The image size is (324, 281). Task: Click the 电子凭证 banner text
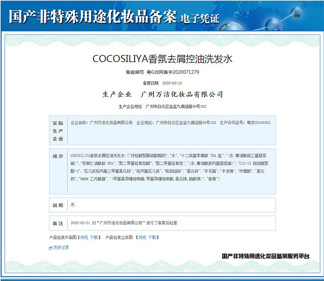point(200,19)
